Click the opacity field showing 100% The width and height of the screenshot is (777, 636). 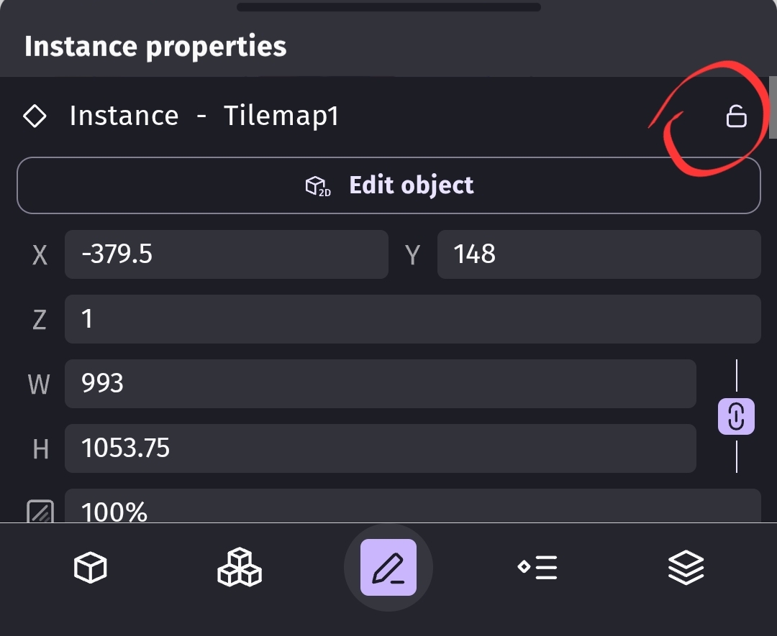412,507
